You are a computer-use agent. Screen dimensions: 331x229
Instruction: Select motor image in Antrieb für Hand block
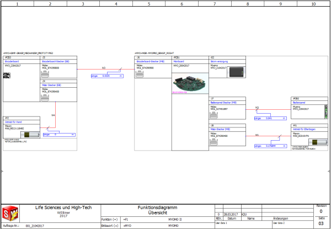[x=30, y=135]
